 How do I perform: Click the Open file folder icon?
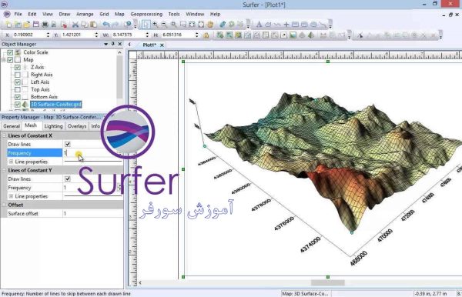[27, 25]
